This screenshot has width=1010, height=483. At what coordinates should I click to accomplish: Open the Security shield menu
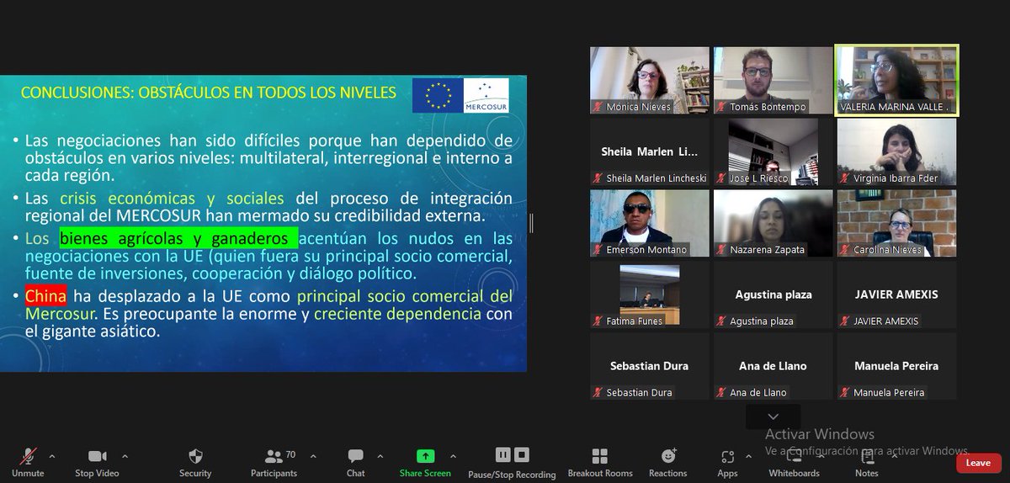tap(195, 462)
